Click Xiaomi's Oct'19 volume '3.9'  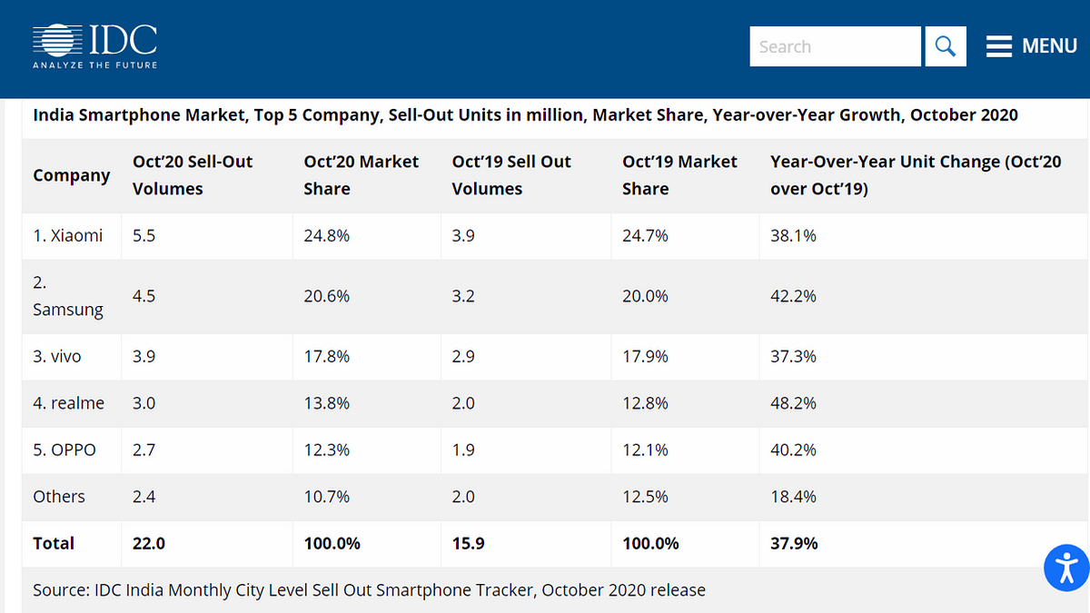click(463, 236)
